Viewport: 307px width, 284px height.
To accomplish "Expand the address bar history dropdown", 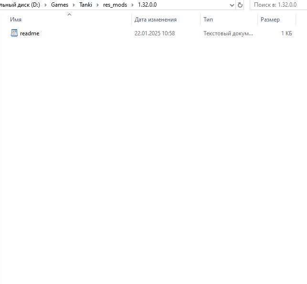I will pyautogui.click(x=232, y=5).
